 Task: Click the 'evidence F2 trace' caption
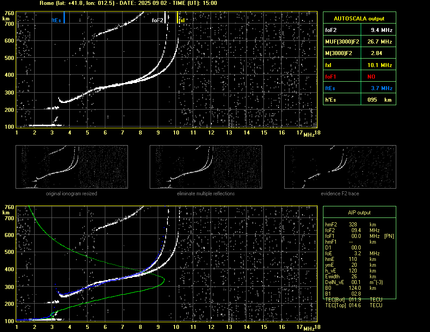(340, 194)
